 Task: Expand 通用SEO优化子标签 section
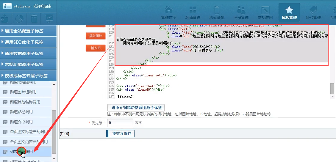pos(28,42)
